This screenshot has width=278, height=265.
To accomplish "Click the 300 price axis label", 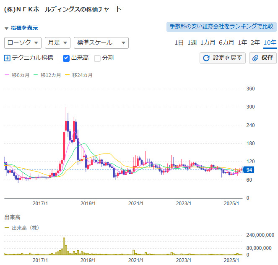I will point(250,107).
